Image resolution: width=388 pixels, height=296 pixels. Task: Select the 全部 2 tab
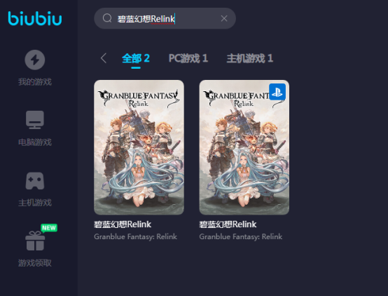(136, 58)
